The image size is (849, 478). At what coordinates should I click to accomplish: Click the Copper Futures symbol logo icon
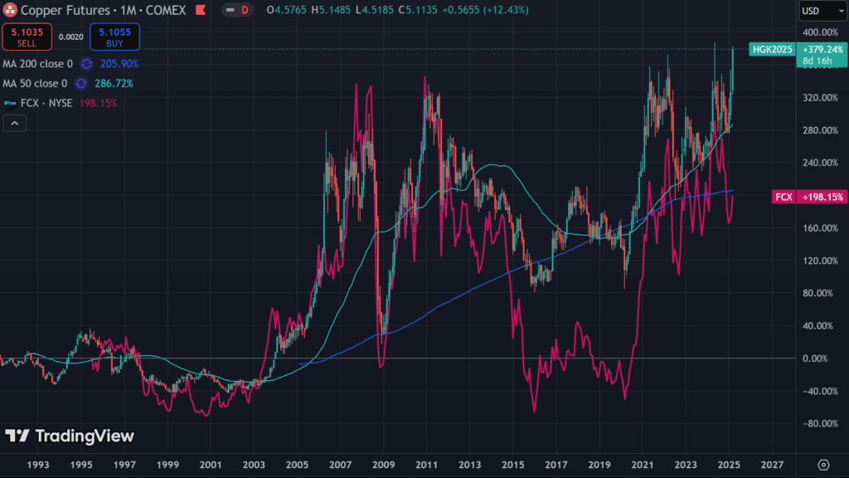pos(10,10)
